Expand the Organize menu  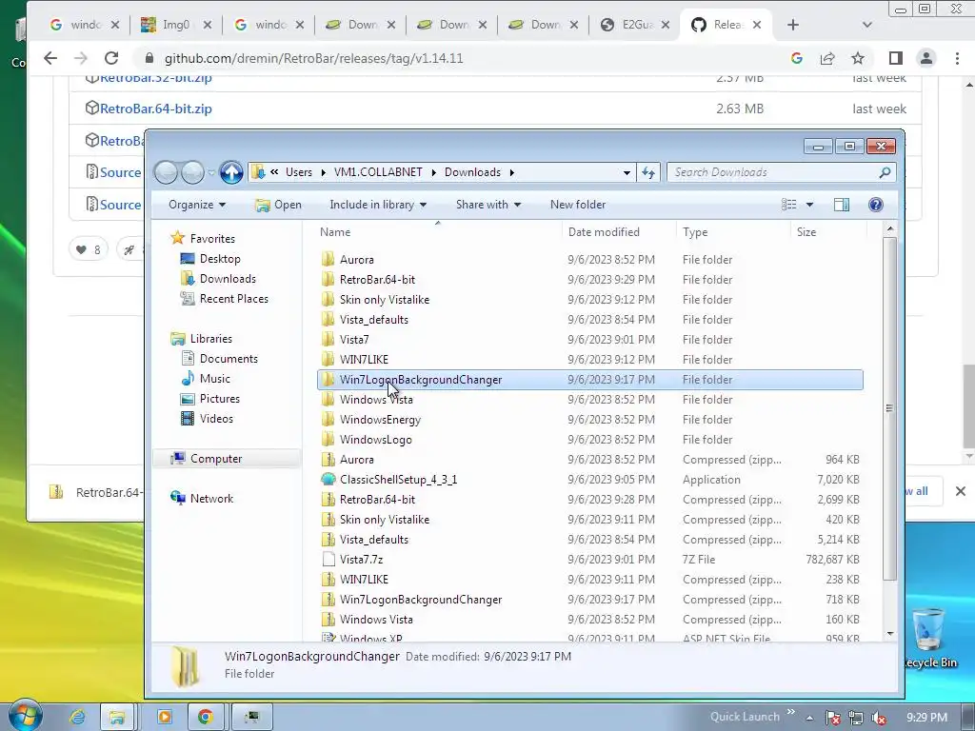tap(196, 205)
